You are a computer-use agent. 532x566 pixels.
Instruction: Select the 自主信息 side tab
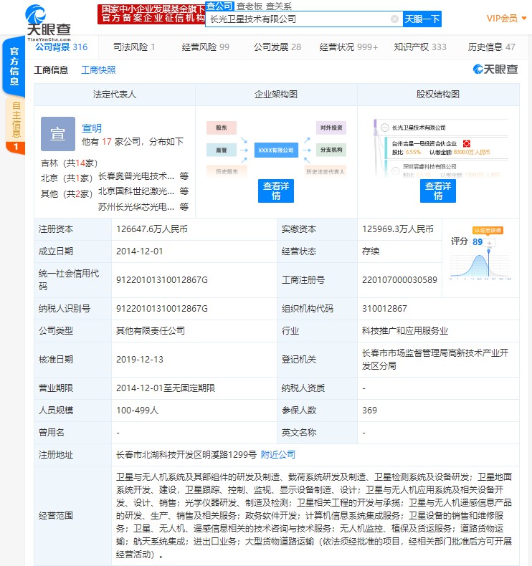[16, 120]
